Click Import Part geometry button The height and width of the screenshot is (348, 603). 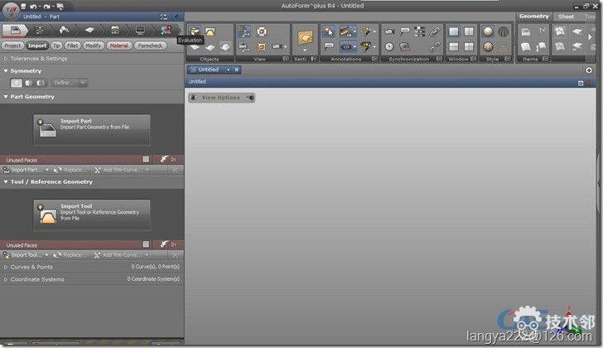92,129
